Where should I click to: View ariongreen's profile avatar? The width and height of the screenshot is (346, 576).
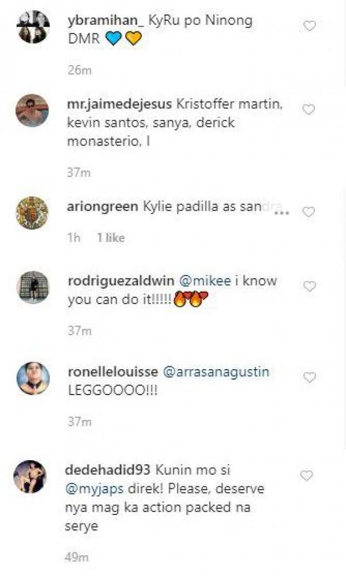pos(33,213)
